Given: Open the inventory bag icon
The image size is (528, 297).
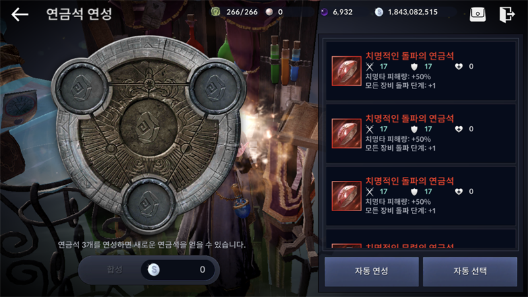Looking at the screenshot, I should [x=477, y=15].
